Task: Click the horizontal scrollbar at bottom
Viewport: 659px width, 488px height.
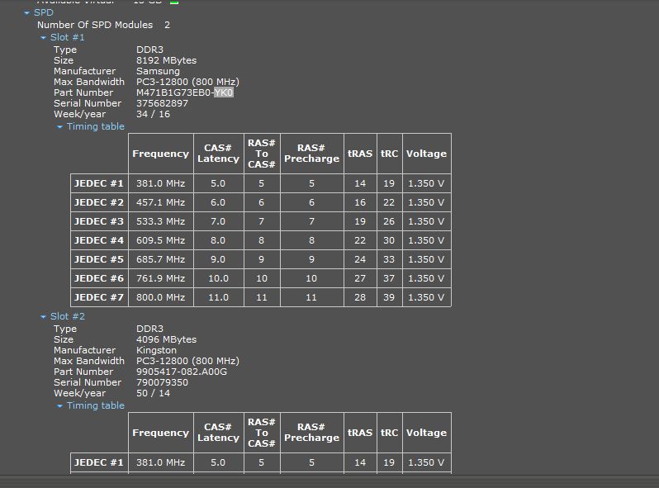Action: click(x=329, y=481)
